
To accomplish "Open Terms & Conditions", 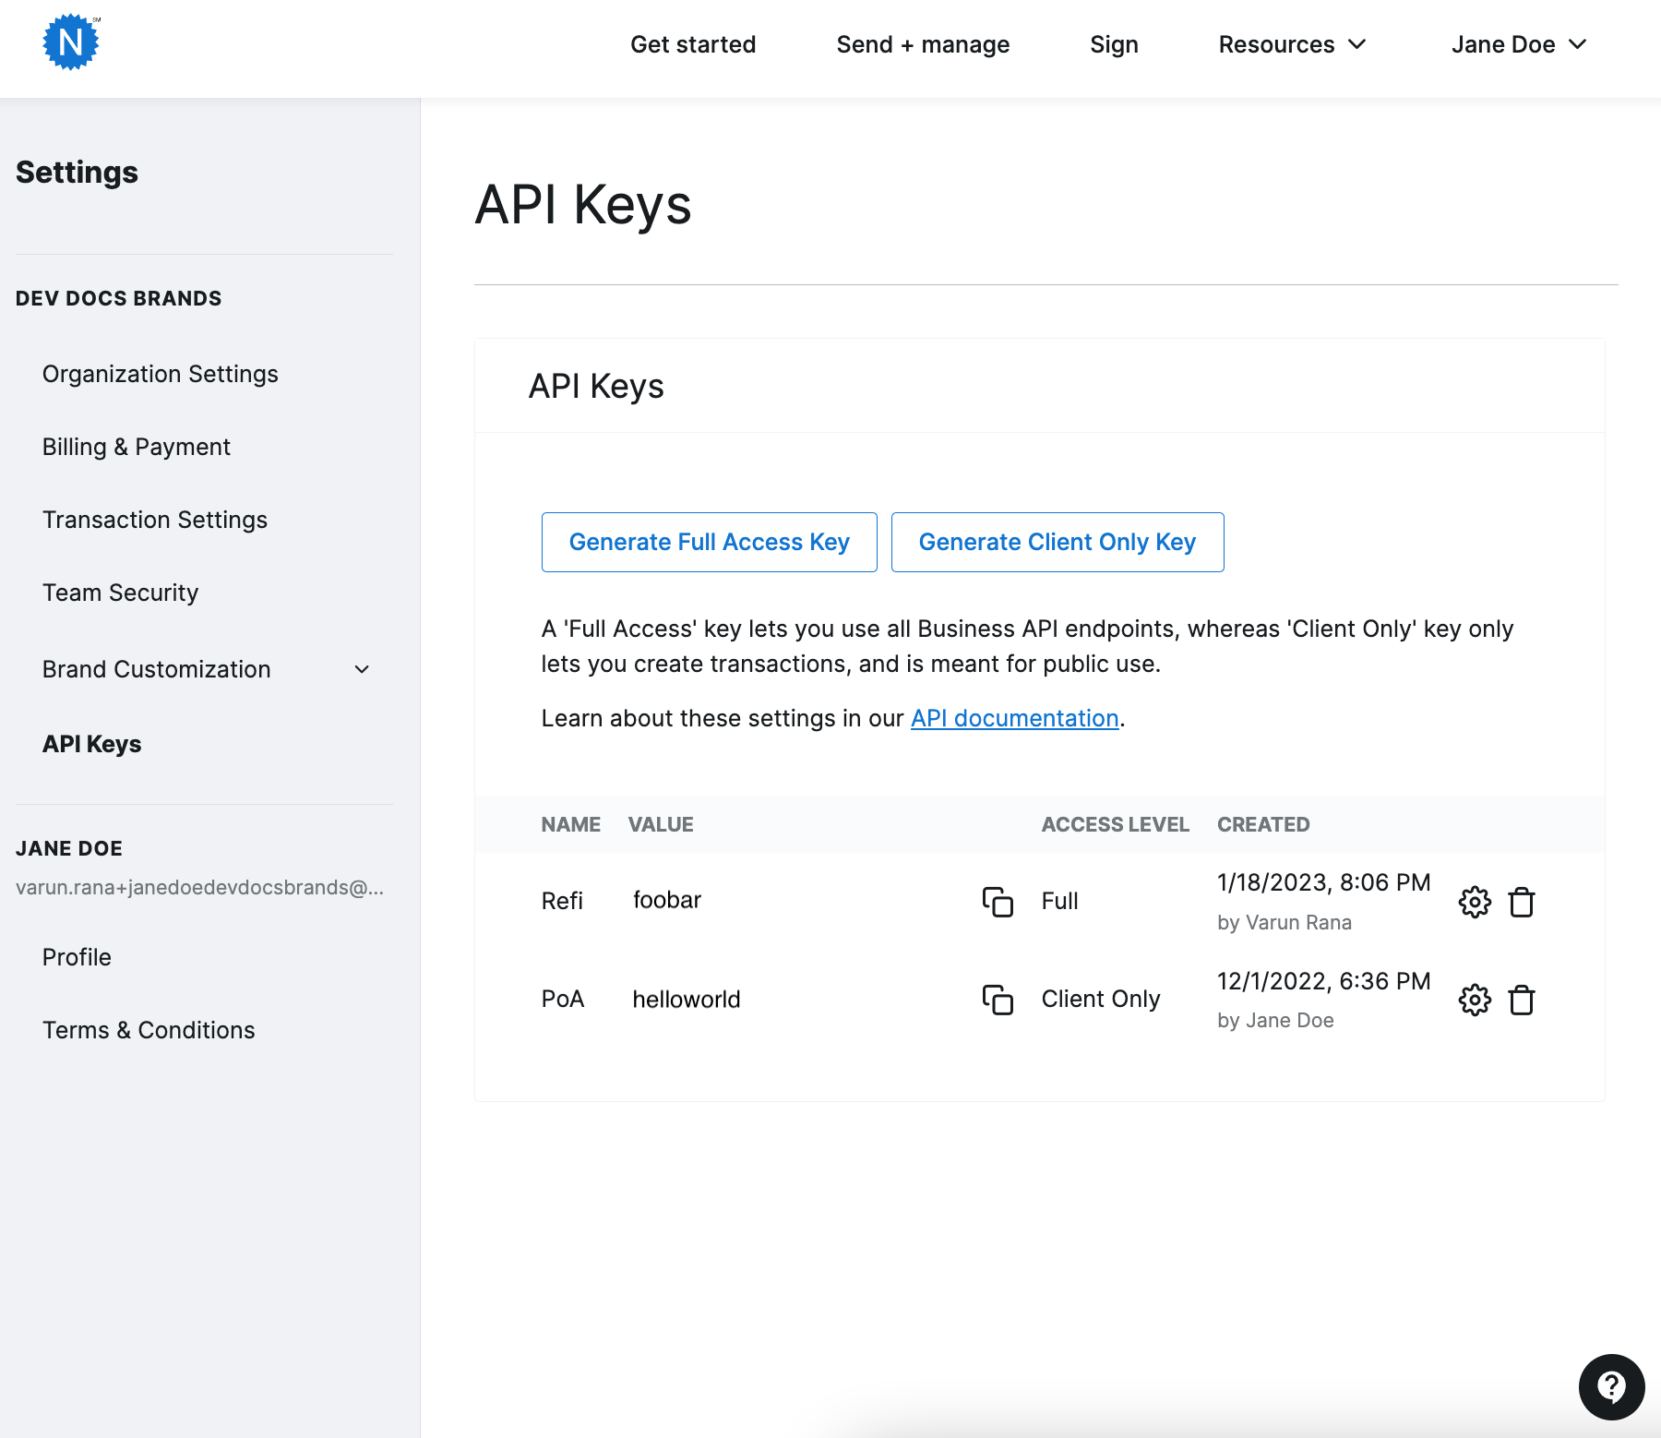I will (149, 1030).
